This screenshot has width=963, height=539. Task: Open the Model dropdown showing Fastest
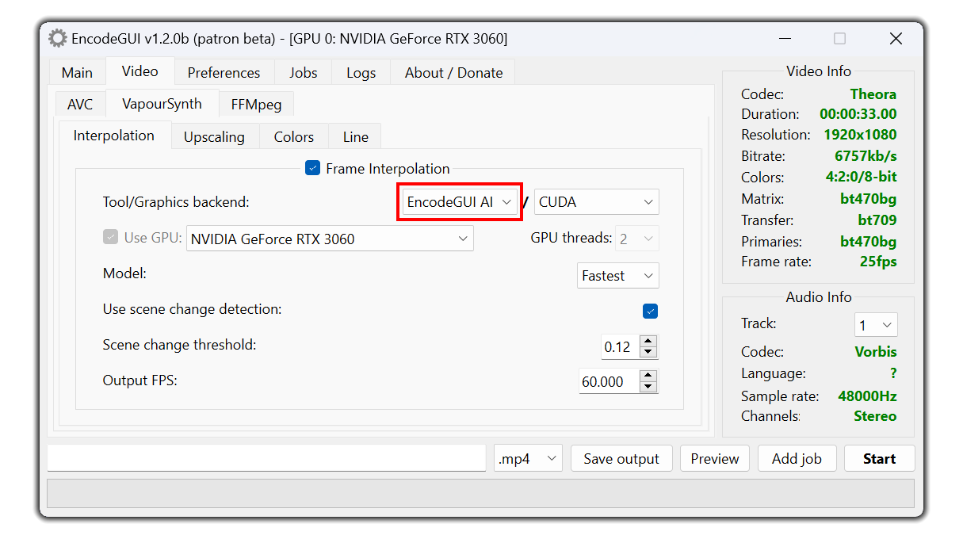tap(618, 276)
